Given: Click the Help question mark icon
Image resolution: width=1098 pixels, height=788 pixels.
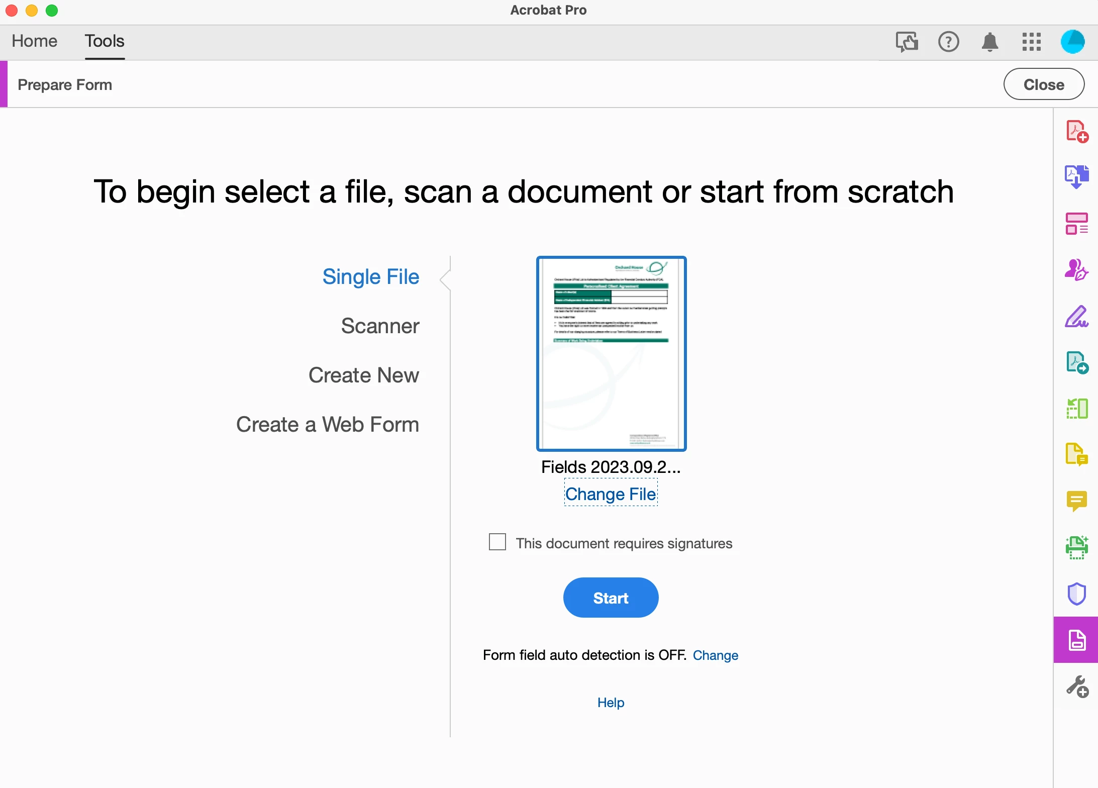Looking at the screenshot, I should click(949, 42).
